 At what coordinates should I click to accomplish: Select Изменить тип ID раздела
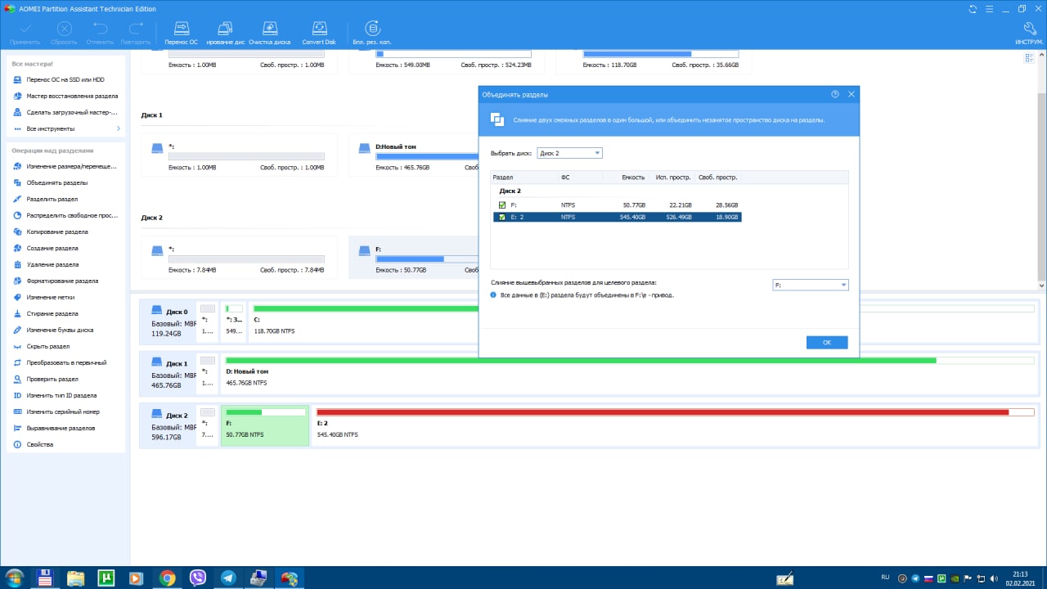pos(54,395)
